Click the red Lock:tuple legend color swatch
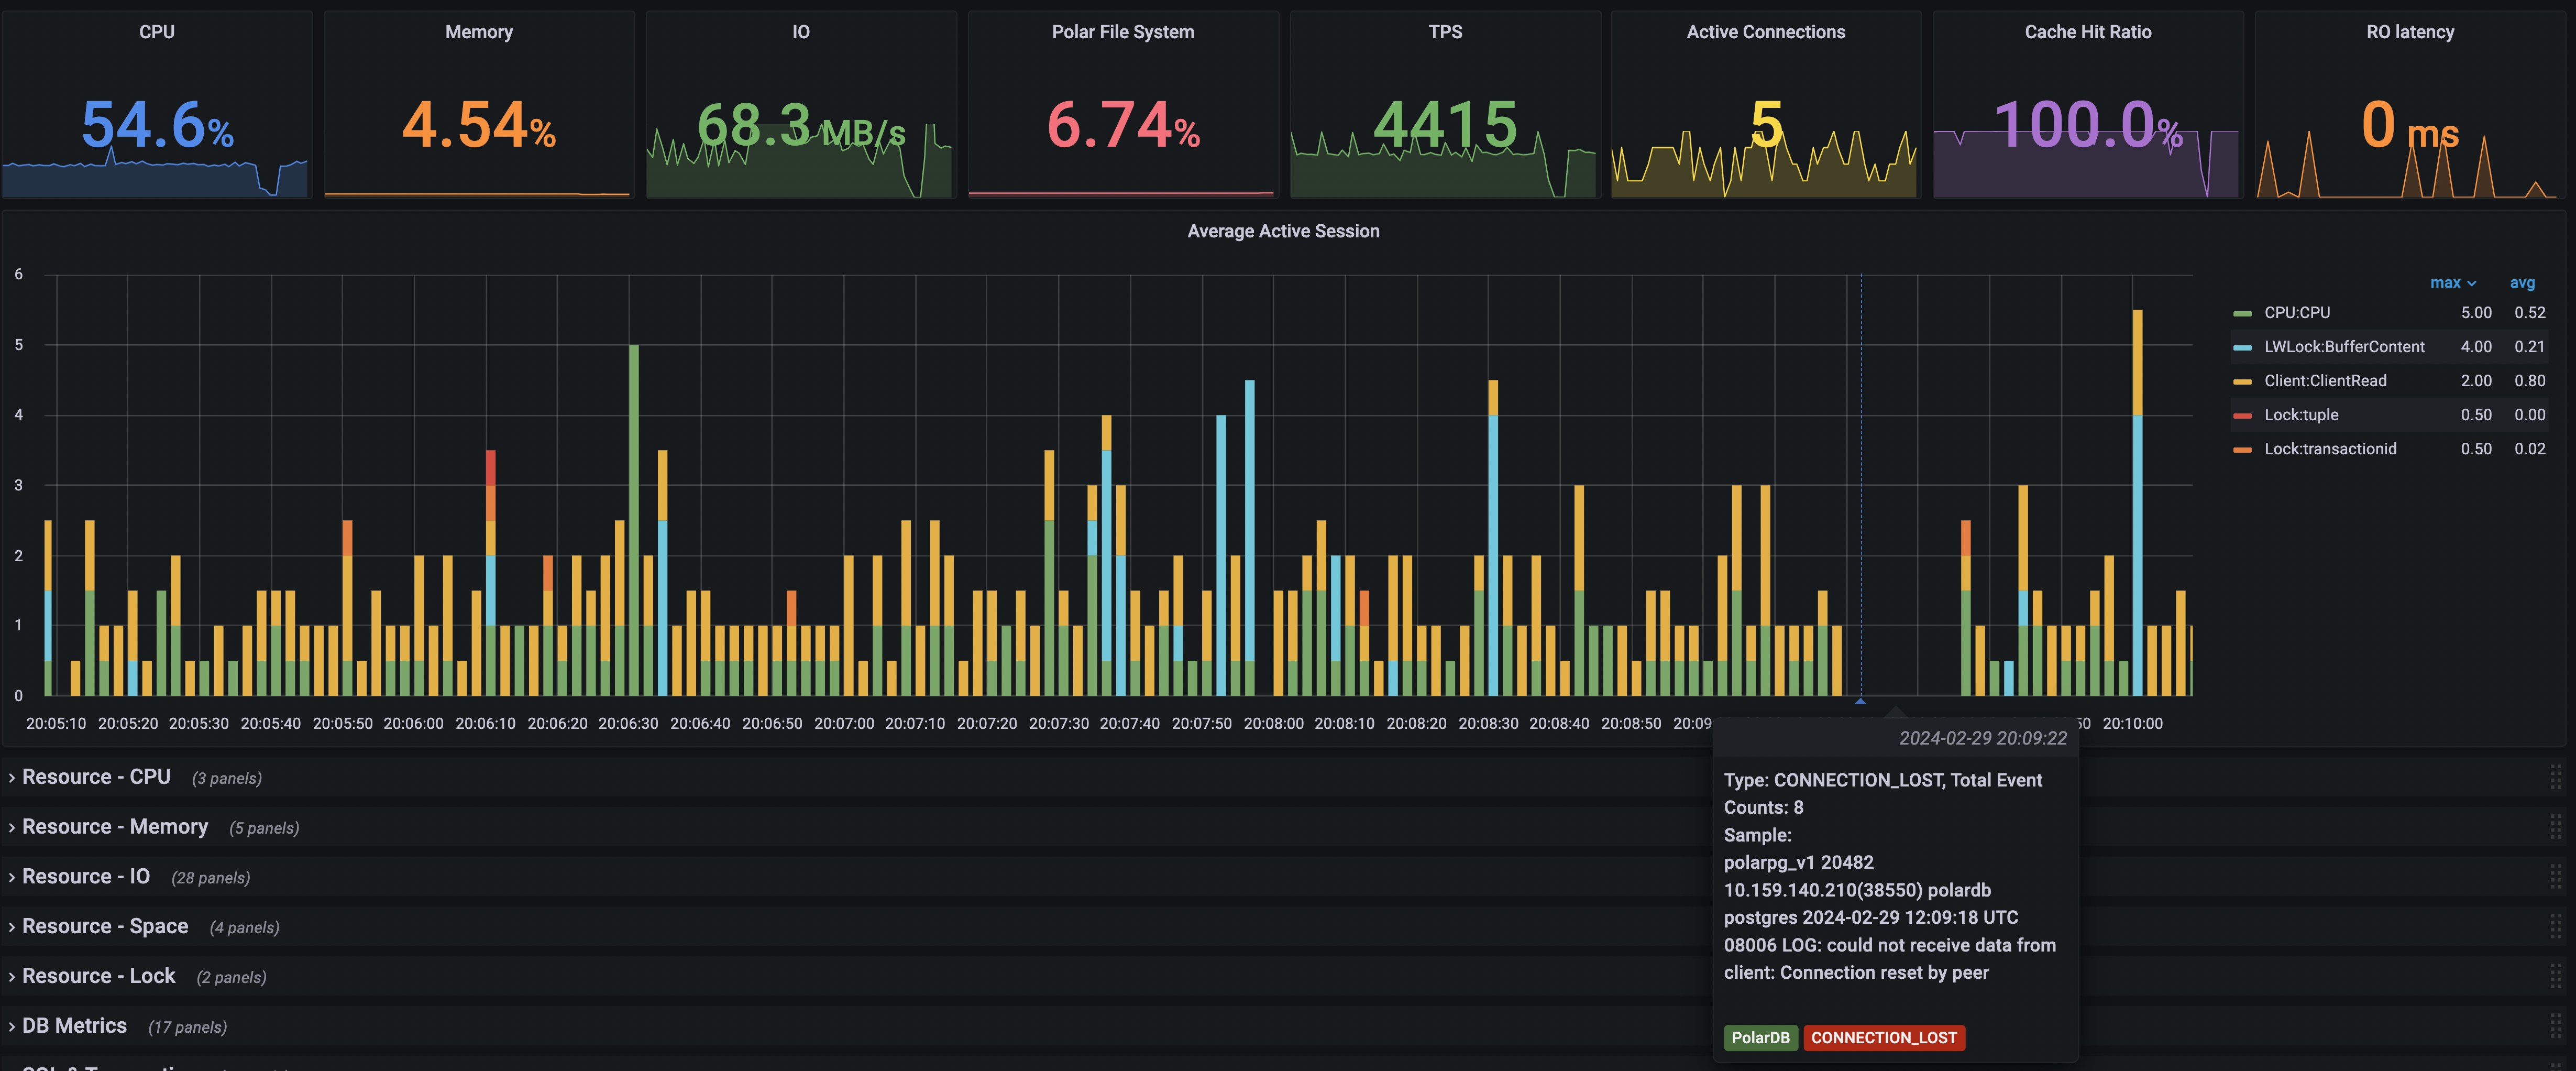The width and height of the screenshot is (2576, 1071). (2242, 415)
